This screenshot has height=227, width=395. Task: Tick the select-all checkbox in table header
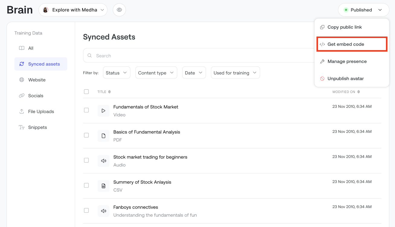point(86,92)
